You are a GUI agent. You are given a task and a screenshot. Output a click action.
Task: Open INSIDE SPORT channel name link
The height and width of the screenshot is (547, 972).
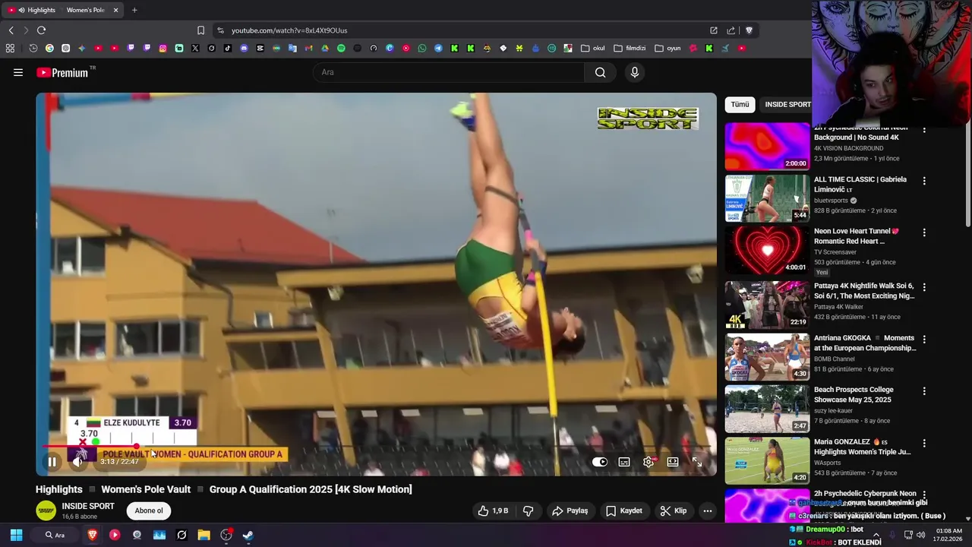[x=88, y=506]
